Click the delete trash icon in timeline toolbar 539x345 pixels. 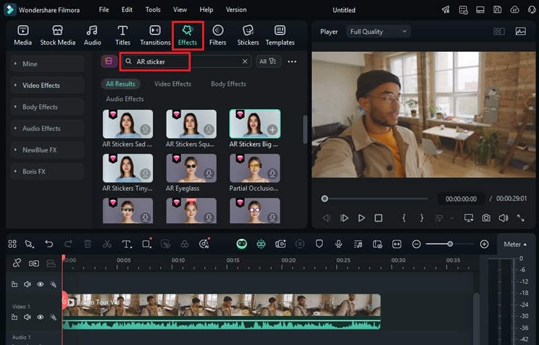click(88, 244)
